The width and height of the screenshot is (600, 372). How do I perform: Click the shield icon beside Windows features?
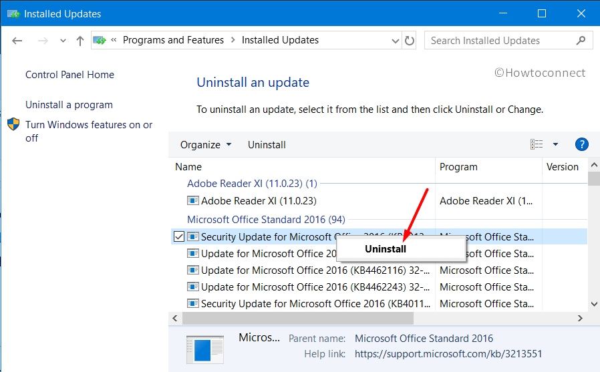pos(13,124)
